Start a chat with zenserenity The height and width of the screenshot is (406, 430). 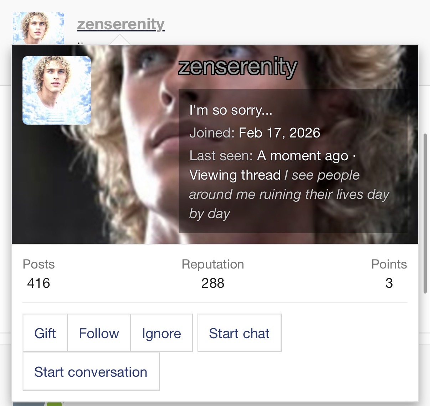[239, 333]
